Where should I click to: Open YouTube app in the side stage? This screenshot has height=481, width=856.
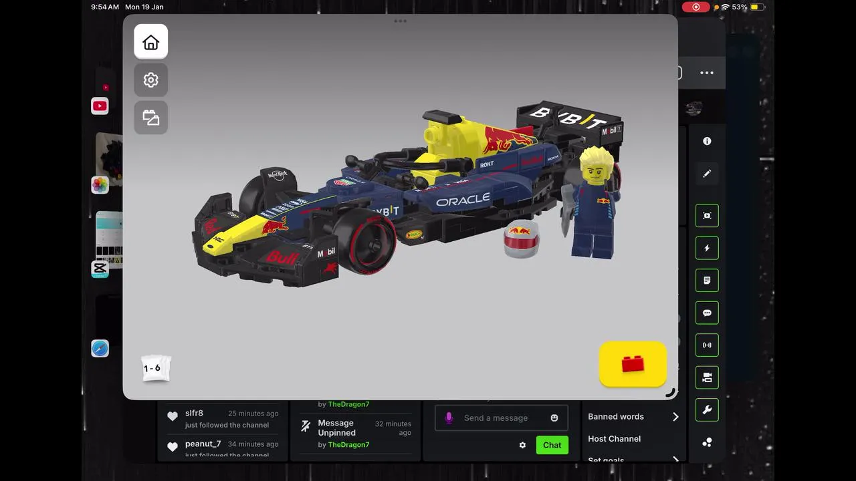100,106
